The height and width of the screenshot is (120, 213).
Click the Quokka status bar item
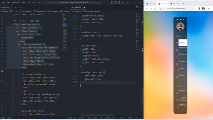10,118
